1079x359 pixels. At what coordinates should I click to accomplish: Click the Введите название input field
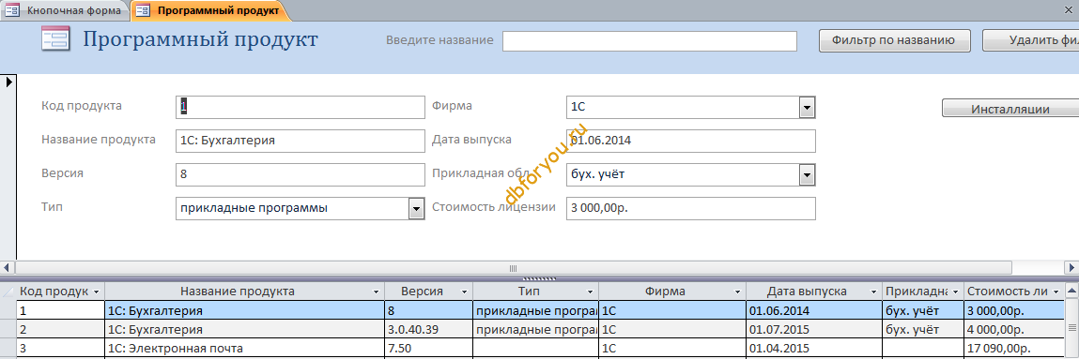coord(650,40)
